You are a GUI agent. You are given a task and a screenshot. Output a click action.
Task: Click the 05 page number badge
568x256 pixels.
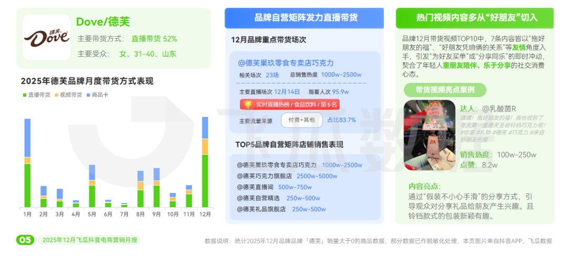(25, 240)
